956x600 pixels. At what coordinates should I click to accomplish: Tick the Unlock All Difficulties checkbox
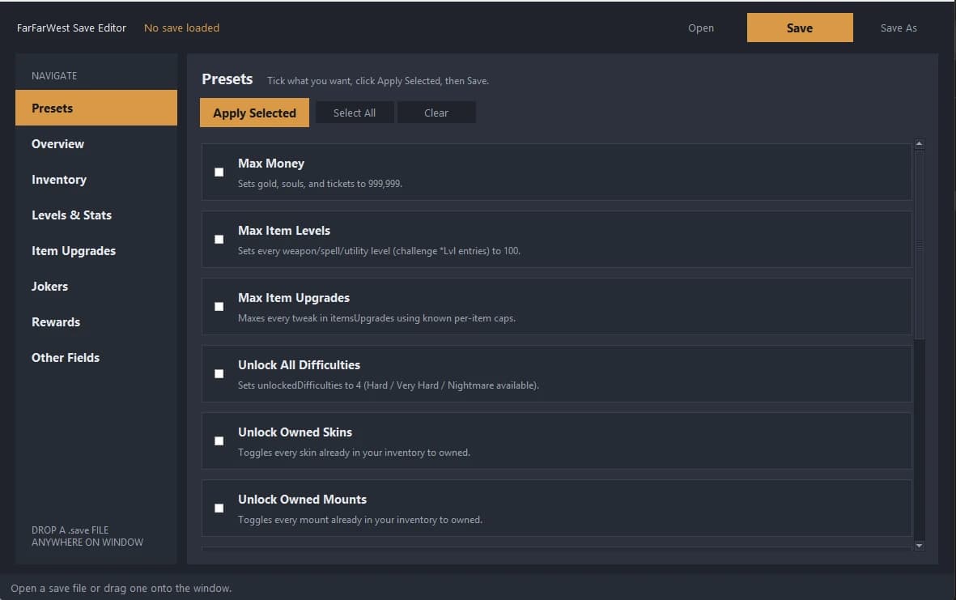[219, 373]
